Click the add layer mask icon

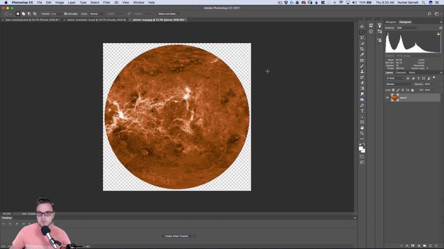point(413,246)
